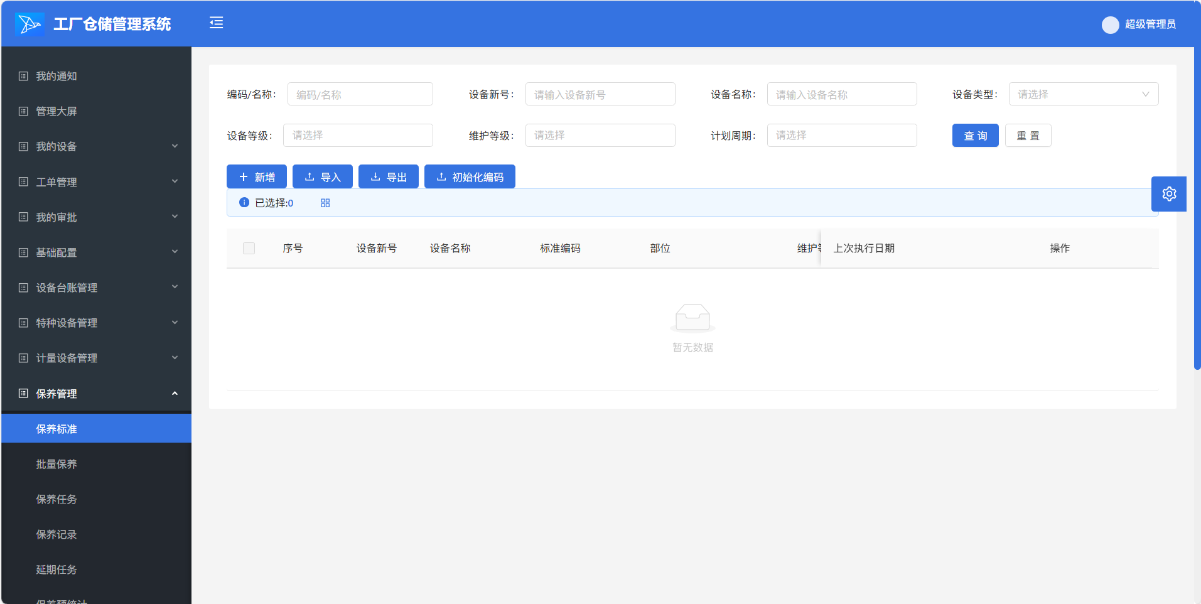Screen dimensions: 1201x604
Task: Expand the 基础配置 submenu chevron
Action: (175, 251)
